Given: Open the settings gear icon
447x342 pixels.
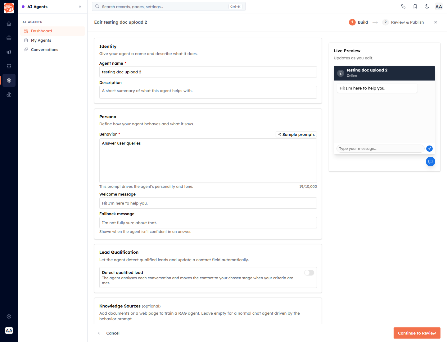Looking at the screenshot, I should (9, 317).
